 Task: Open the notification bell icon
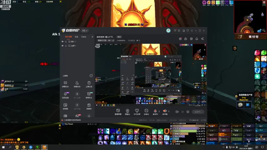coord(197,39)
